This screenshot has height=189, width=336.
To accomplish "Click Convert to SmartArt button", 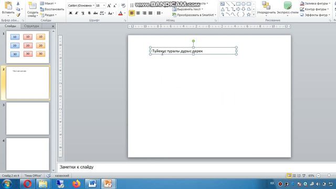I will 194,15.
